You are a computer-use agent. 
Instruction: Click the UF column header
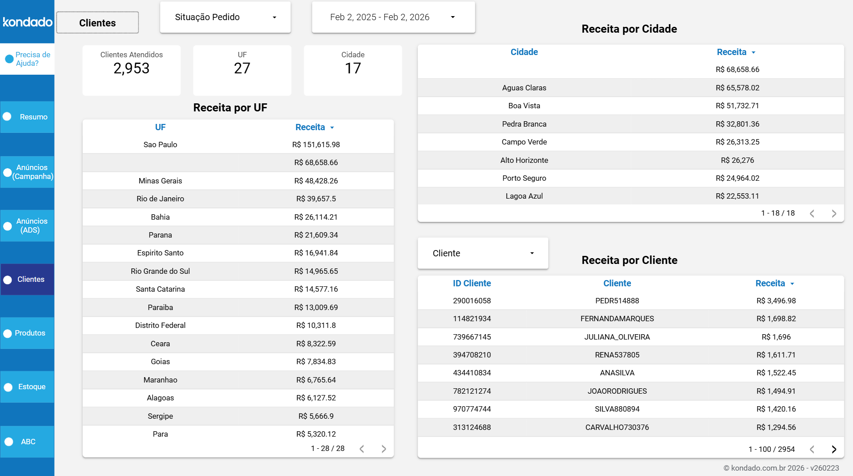coord(160,127)
